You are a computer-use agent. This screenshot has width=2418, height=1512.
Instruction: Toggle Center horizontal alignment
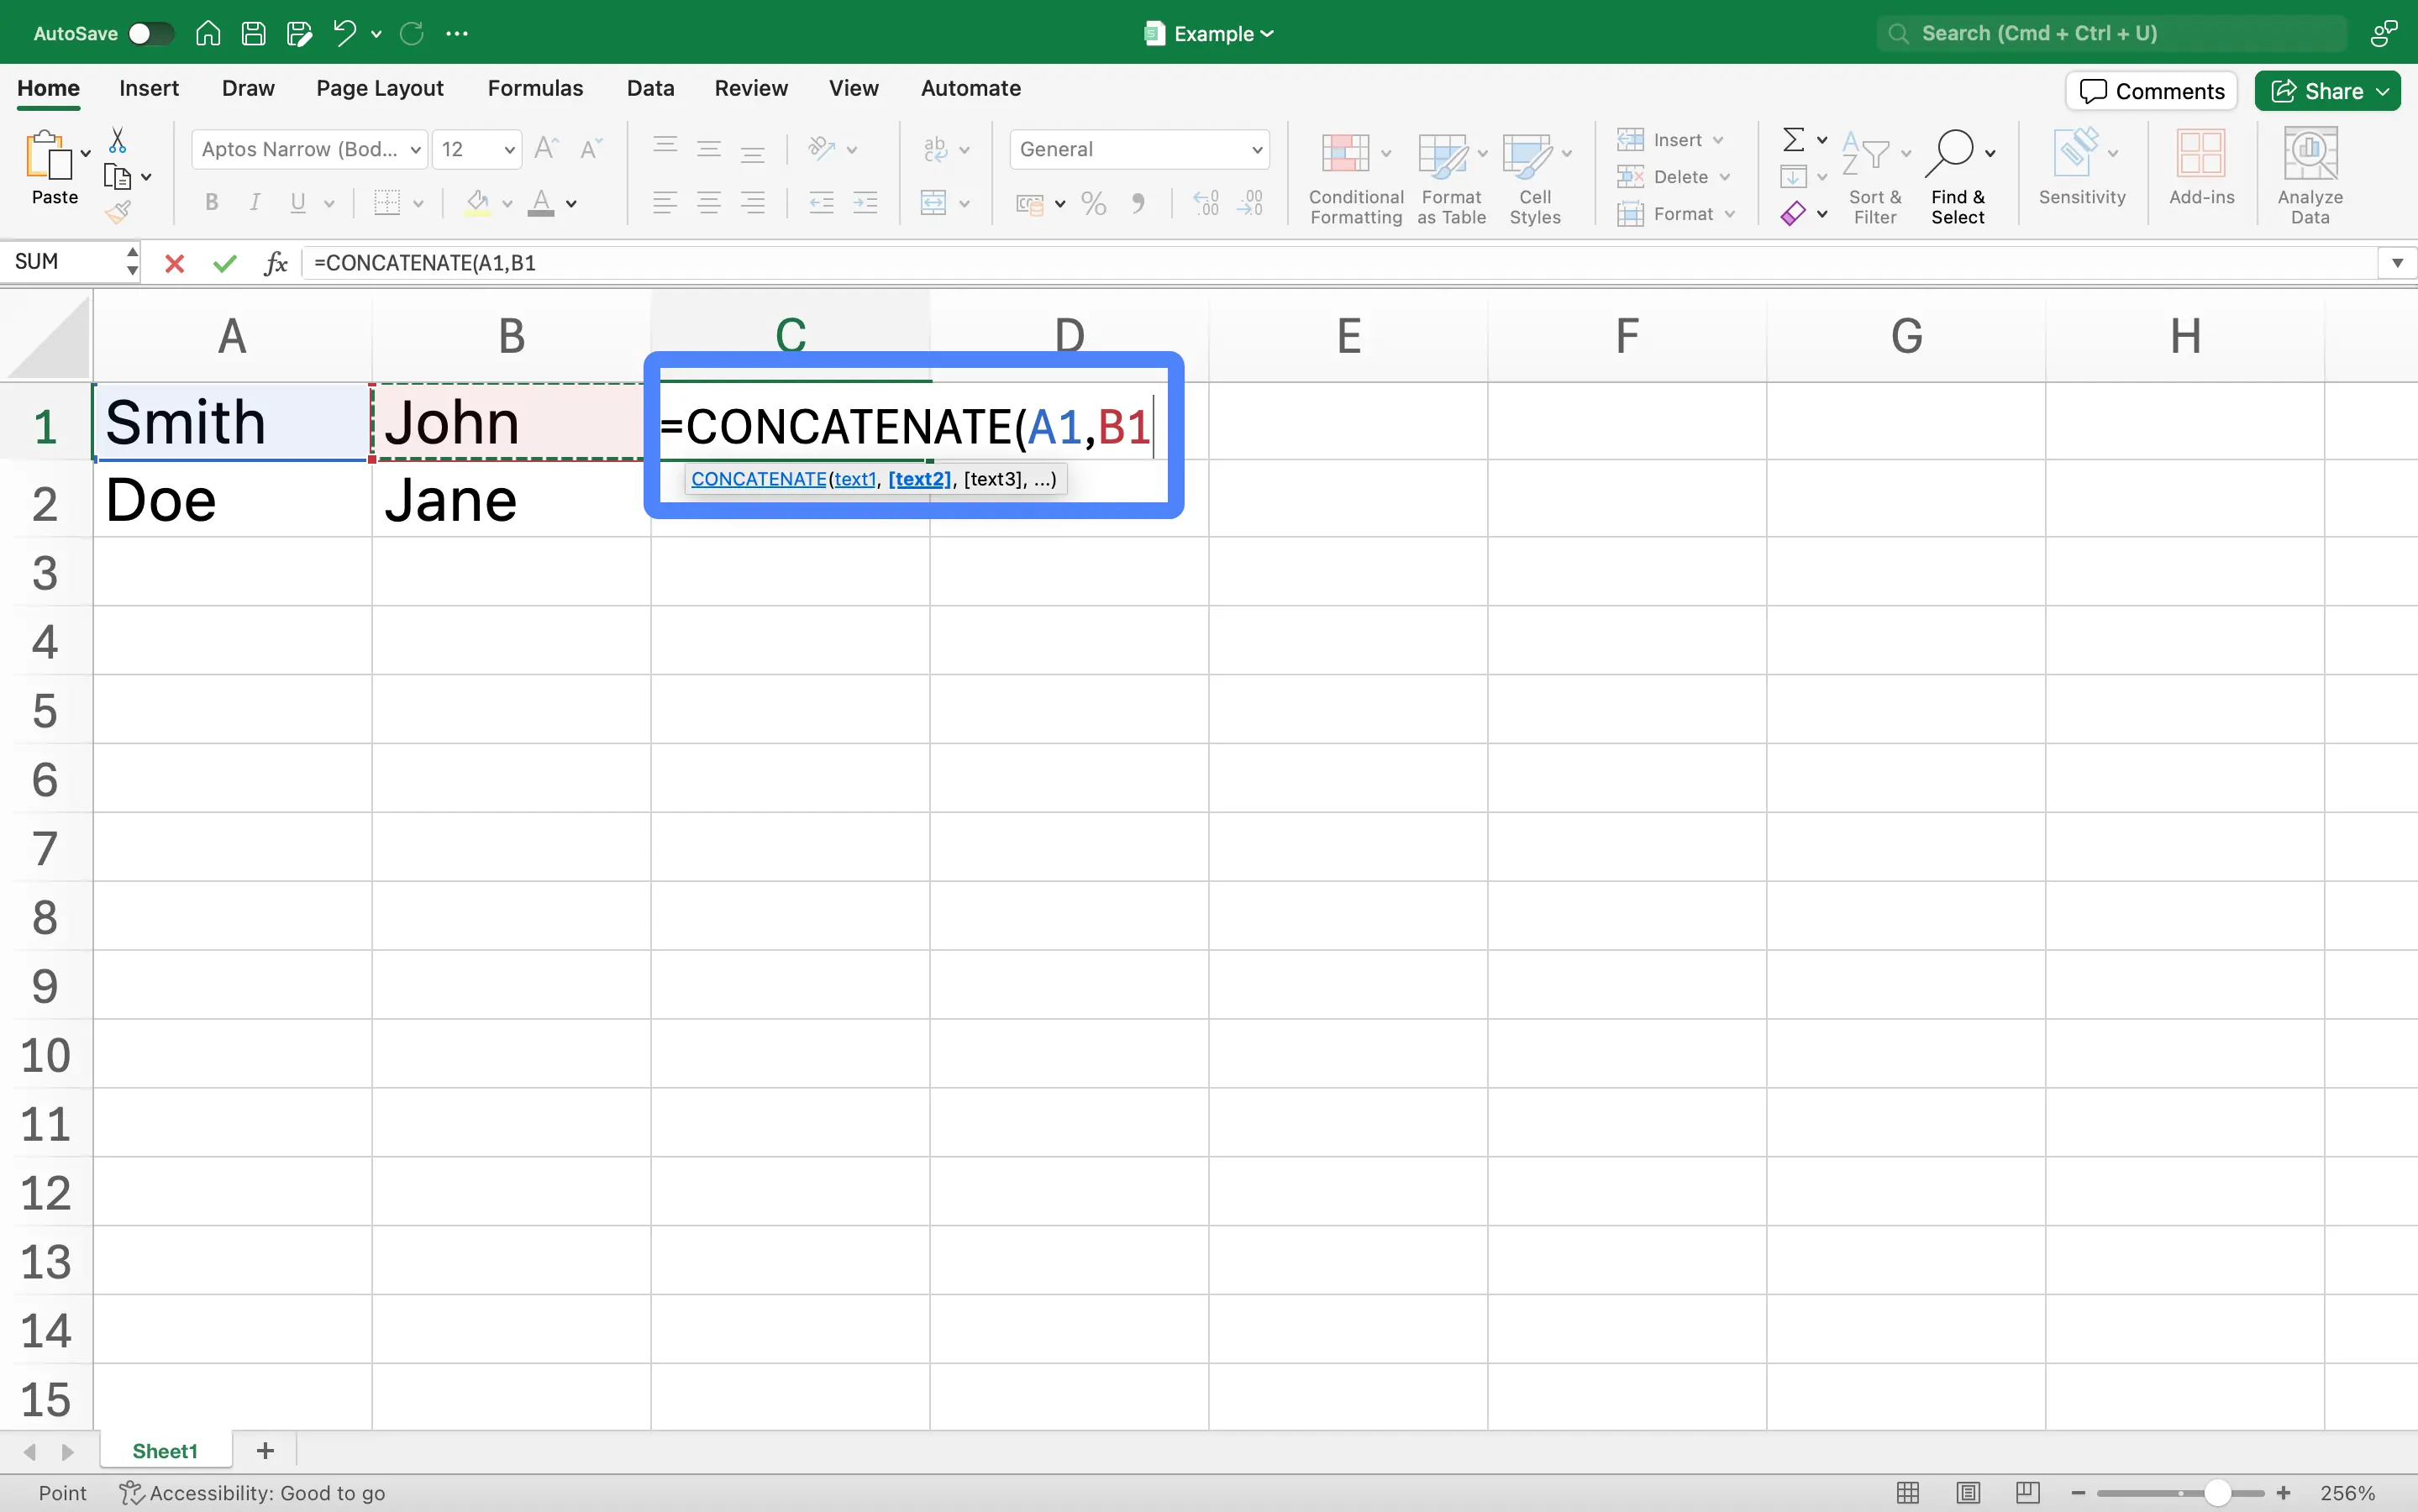click(x=709, y=203)
